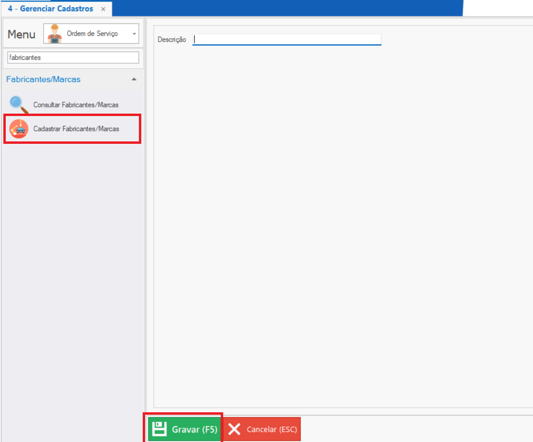This screenshot has height=442, width=533.
Task: Click the floppy disk save icon
Action: point(159,429)
